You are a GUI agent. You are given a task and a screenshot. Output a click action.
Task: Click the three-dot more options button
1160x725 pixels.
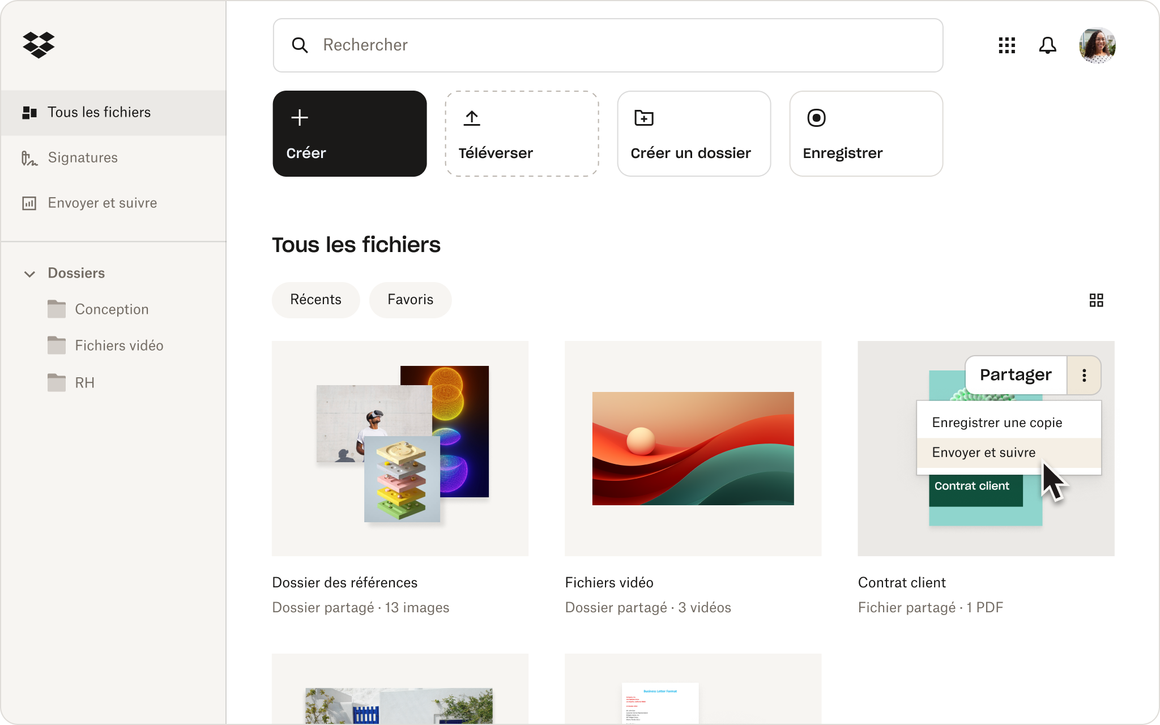pyautogui.click(x=1084, y=375)
